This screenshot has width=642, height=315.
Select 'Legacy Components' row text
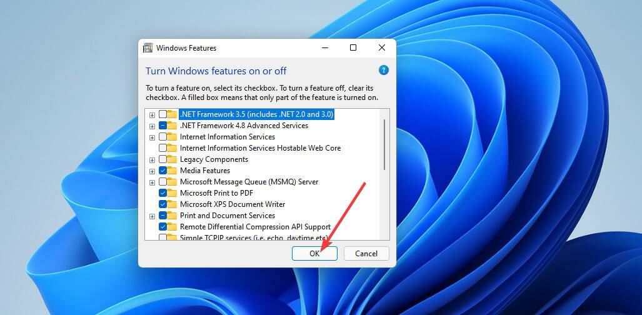pos(214,159)
